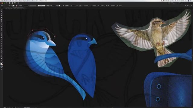Viewport: 193px width, 108px height.
Task: Click the Stroke swatch in the control bar
Action: pyautogui.click(x=17, y=6)
